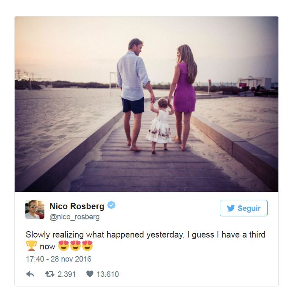Like the tweet with the heart icon

click(90, 274)
